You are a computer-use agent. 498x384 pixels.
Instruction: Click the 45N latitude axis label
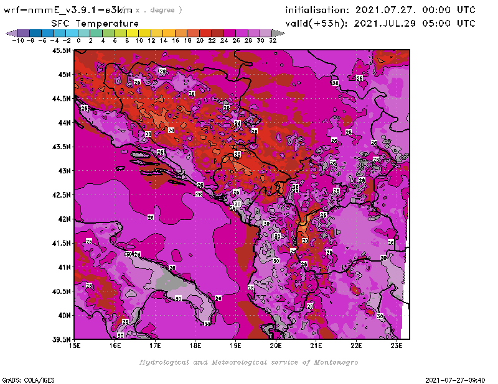click(x=64, y=75)
